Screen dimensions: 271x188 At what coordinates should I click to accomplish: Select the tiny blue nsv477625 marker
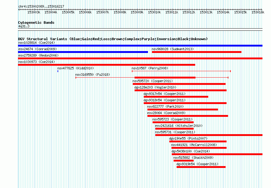58,71
